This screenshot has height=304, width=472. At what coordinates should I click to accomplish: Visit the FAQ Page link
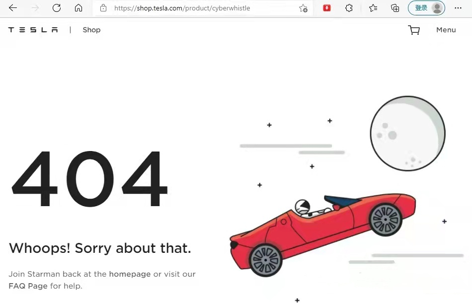(28, 286)
